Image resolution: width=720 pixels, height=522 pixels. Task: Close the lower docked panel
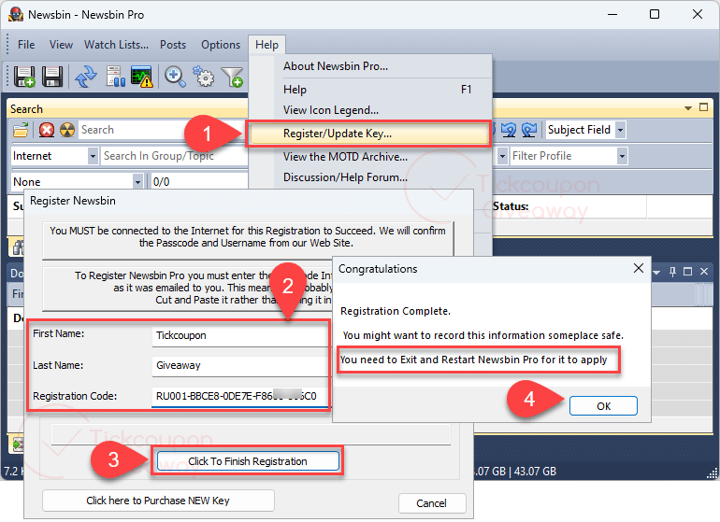[704, 272]
